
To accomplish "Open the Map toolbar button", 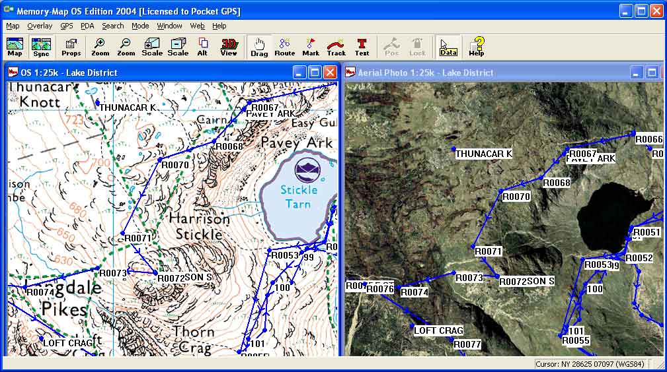I will (x=15, y=47).
